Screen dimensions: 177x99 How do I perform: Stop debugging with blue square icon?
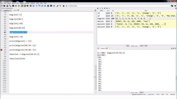click(48, 6)
